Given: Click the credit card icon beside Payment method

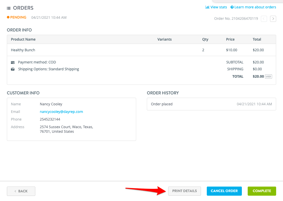Looking at the screenshot, I should pyautogui.click(x=13, y=62).
